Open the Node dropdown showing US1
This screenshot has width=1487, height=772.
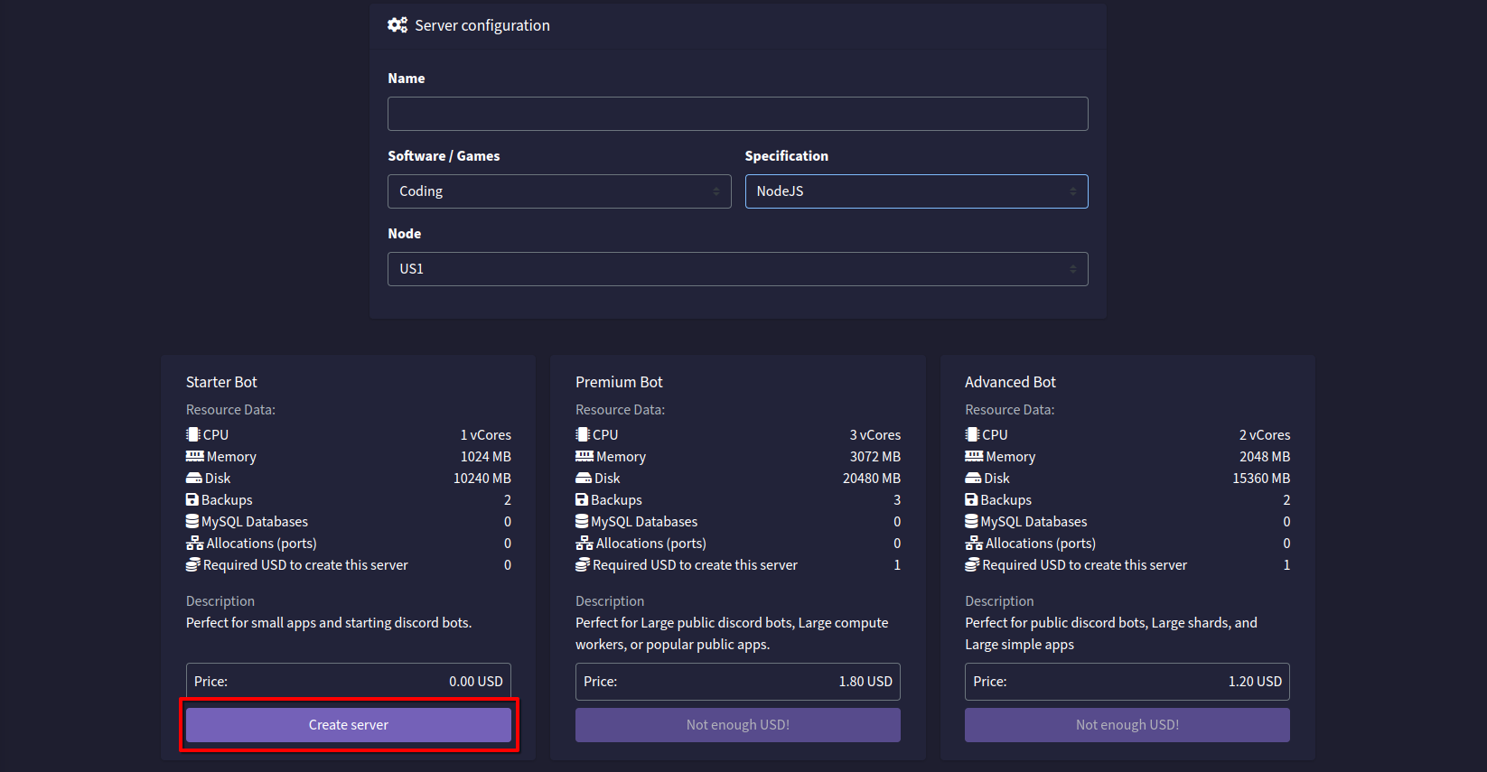[737, 269]
